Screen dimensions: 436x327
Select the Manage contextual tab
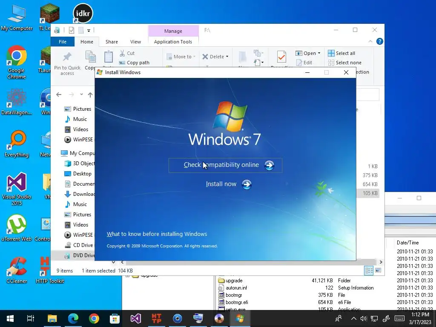pyautogui.click(x=173, y=31)
